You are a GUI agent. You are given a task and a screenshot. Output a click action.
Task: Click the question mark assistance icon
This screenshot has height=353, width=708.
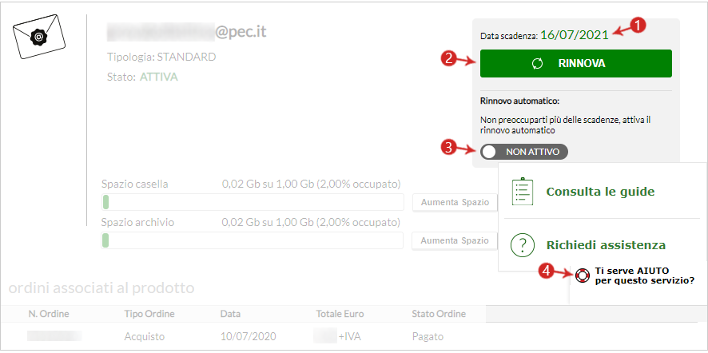[x=523, y=245]
